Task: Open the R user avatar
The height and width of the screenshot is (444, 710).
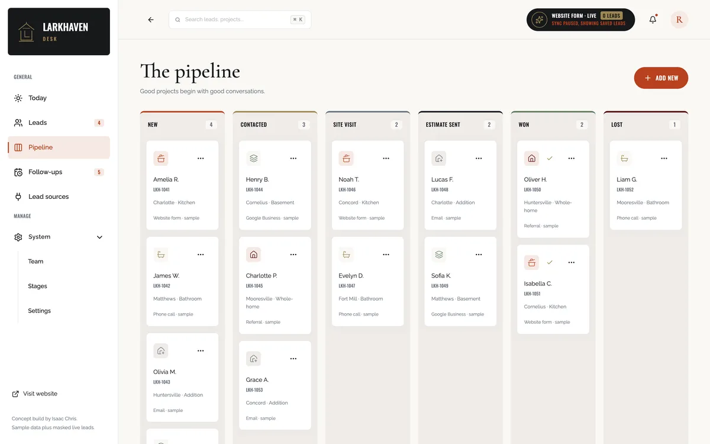Action: tap(679, 20)
